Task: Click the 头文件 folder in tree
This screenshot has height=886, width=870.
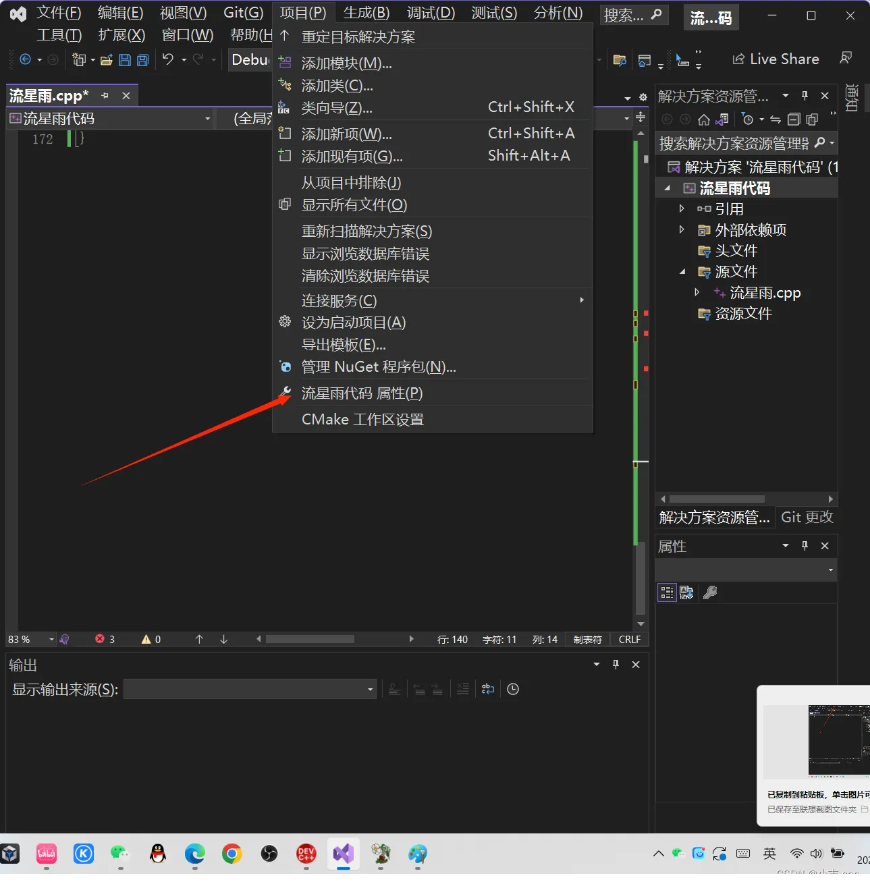Action: [736, 251]
